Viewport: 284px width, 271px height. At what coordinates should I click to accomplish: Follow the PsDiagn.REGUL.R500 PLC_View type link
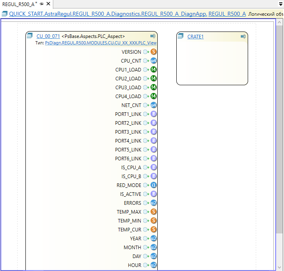point(101,43)
